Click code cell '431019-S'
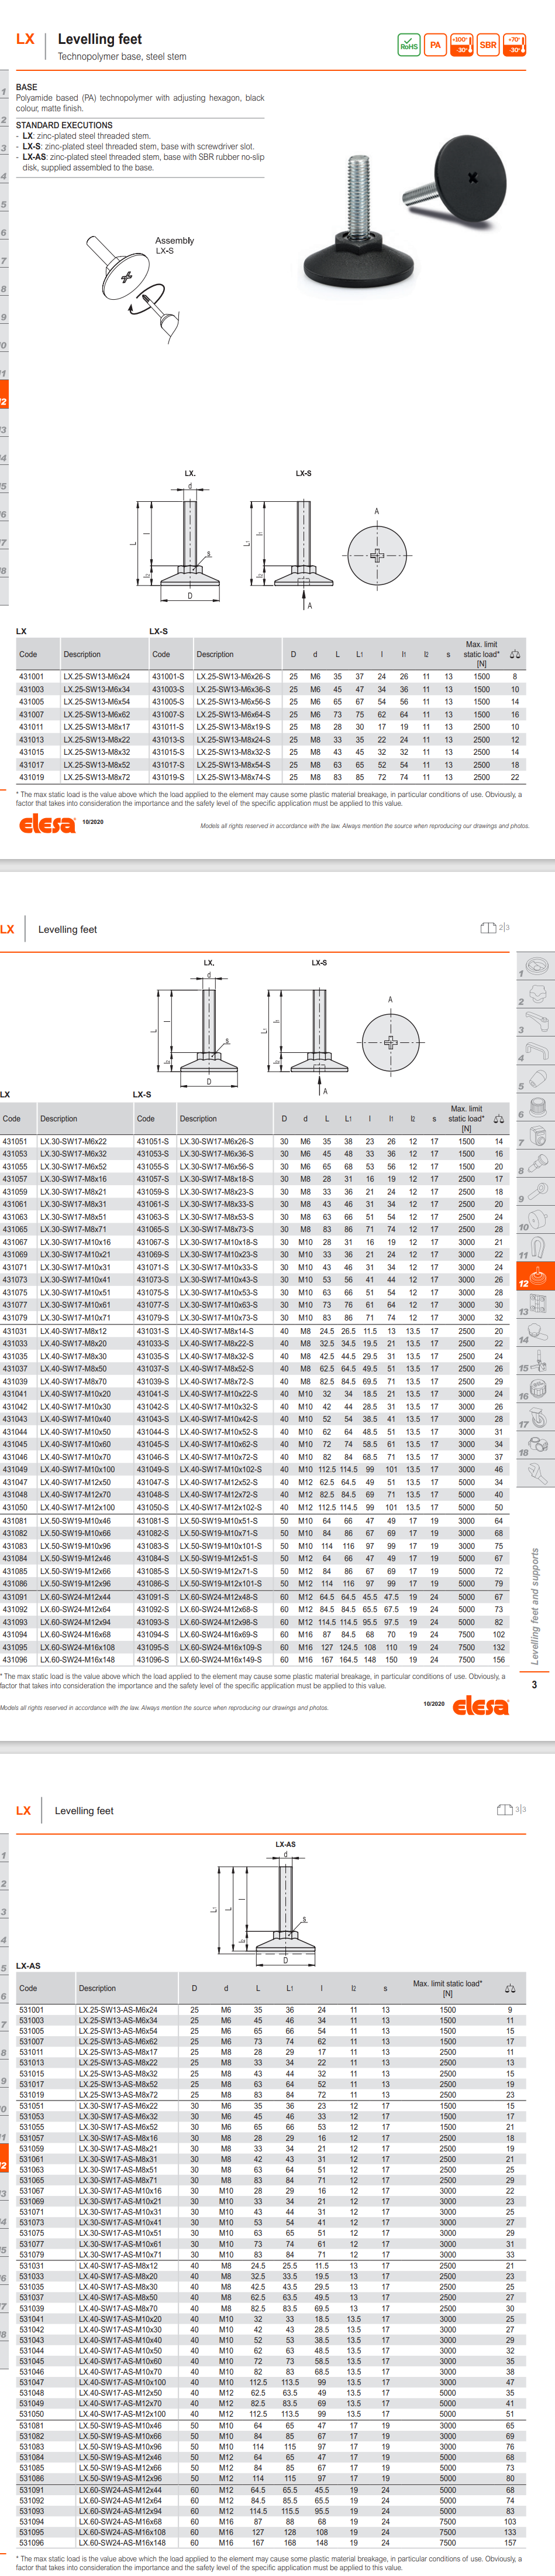 click(x=168, y=777)
